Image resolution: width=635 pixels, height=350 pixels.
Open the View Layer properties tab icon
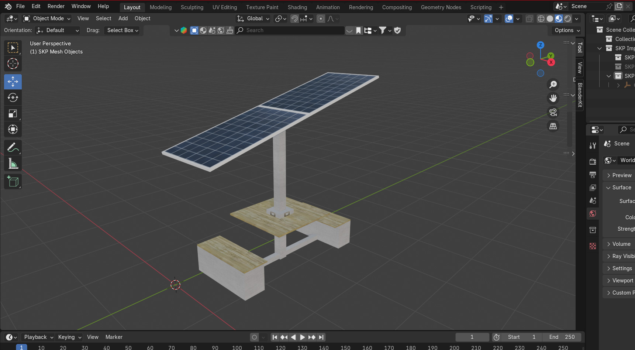(593, 188)
